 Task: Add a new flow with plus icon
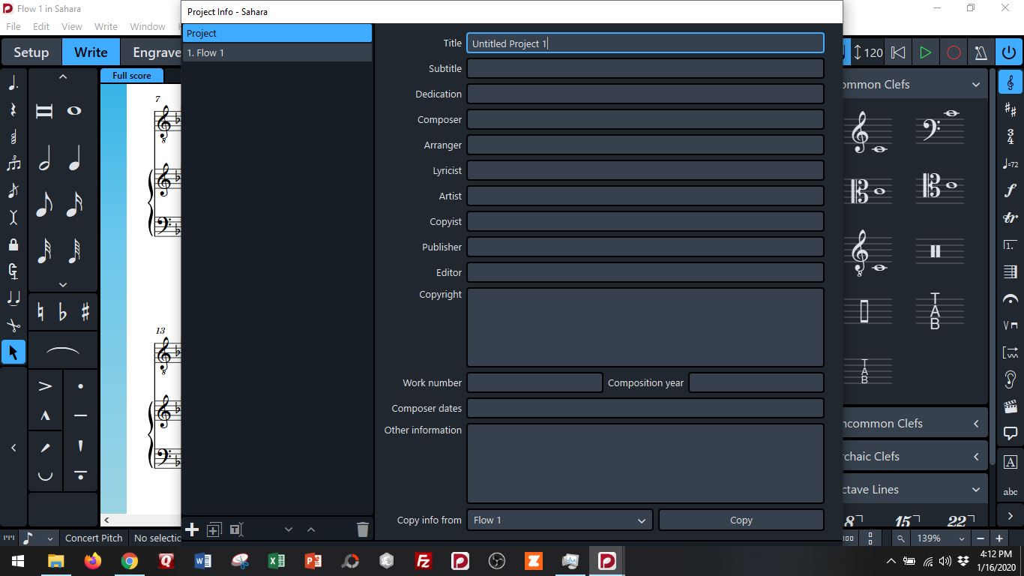point(192,529)
